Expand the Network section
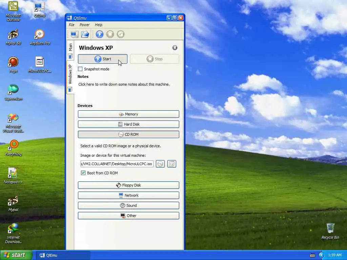 128,195
